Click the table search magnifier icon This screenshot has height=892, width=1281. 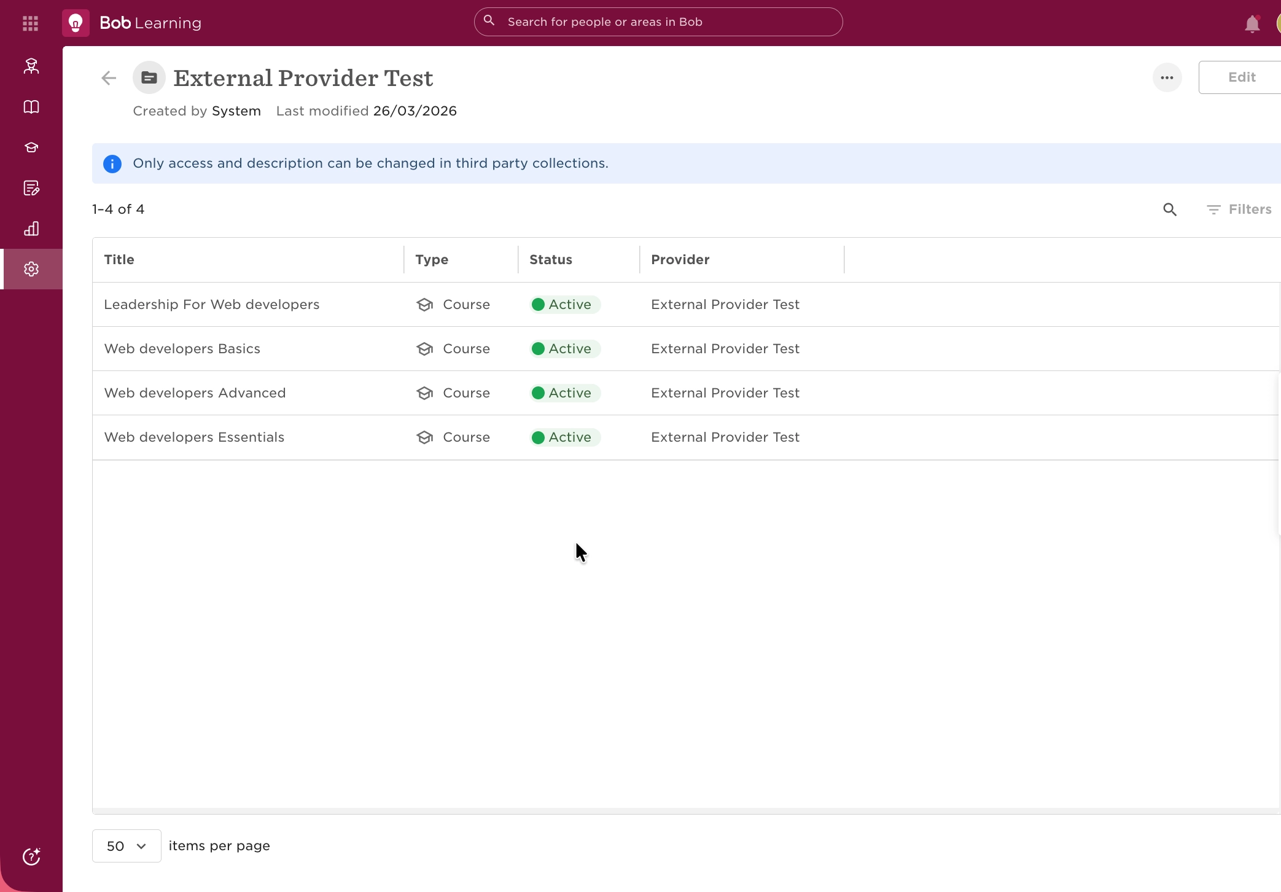[1170, 209]
